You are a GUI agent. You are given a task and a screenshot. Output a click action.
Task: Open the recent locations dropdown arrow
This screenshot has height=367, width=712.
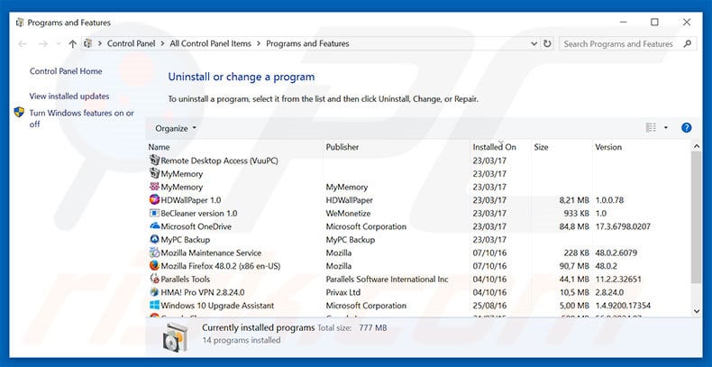[x=58, y=44]
